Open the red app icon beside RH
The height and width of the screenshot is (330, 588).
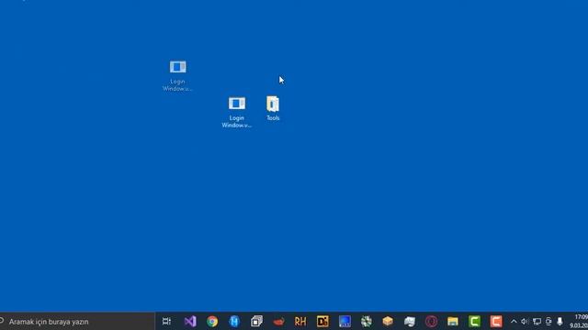click(278, 321)
